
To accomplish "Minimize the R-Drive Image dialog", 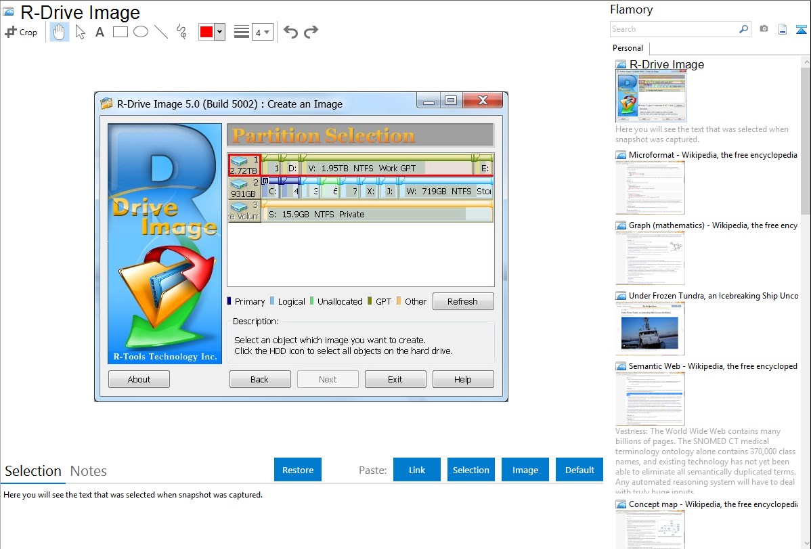I will click(429, 101).
